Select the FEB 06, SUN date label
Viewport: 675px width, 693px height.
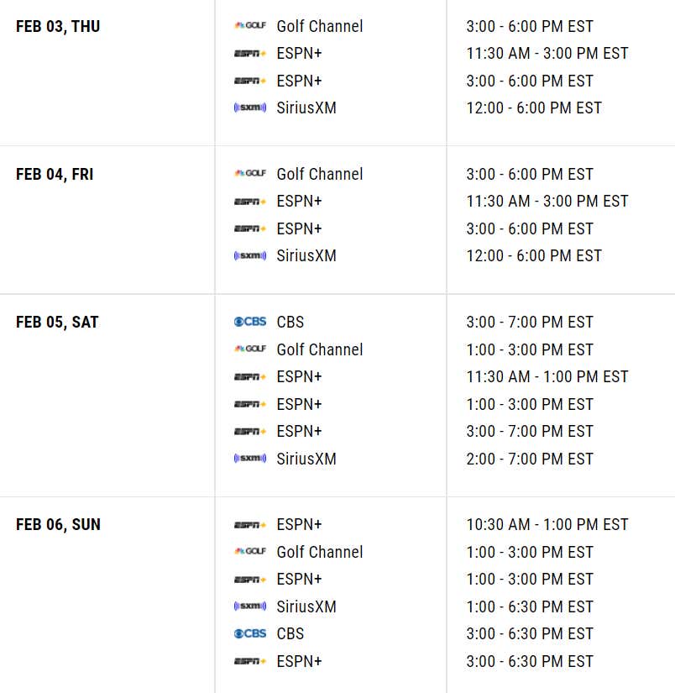pyautogui.click(x=58, y=525)
